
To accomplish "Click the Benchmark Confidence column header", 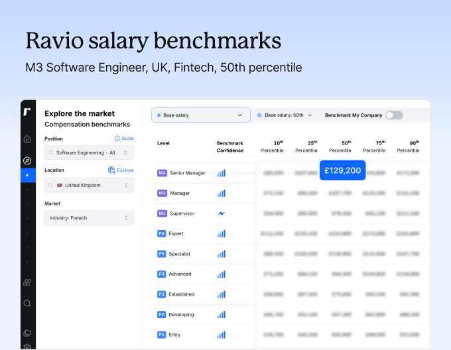I will tap(230, 146).
